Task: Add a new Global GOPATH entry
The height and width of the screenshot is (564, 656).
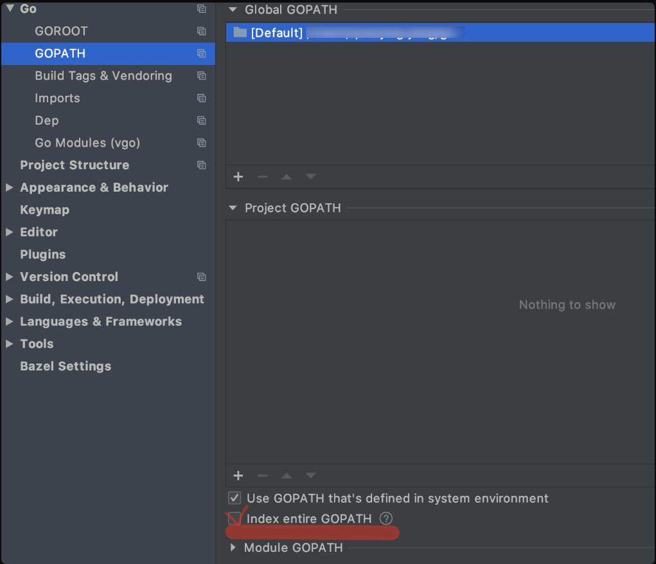Action: [238, 177]
